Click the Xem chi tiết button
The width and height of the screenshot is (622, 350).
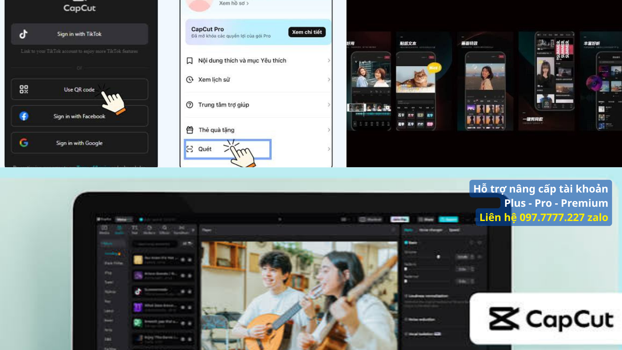(307, 32)
